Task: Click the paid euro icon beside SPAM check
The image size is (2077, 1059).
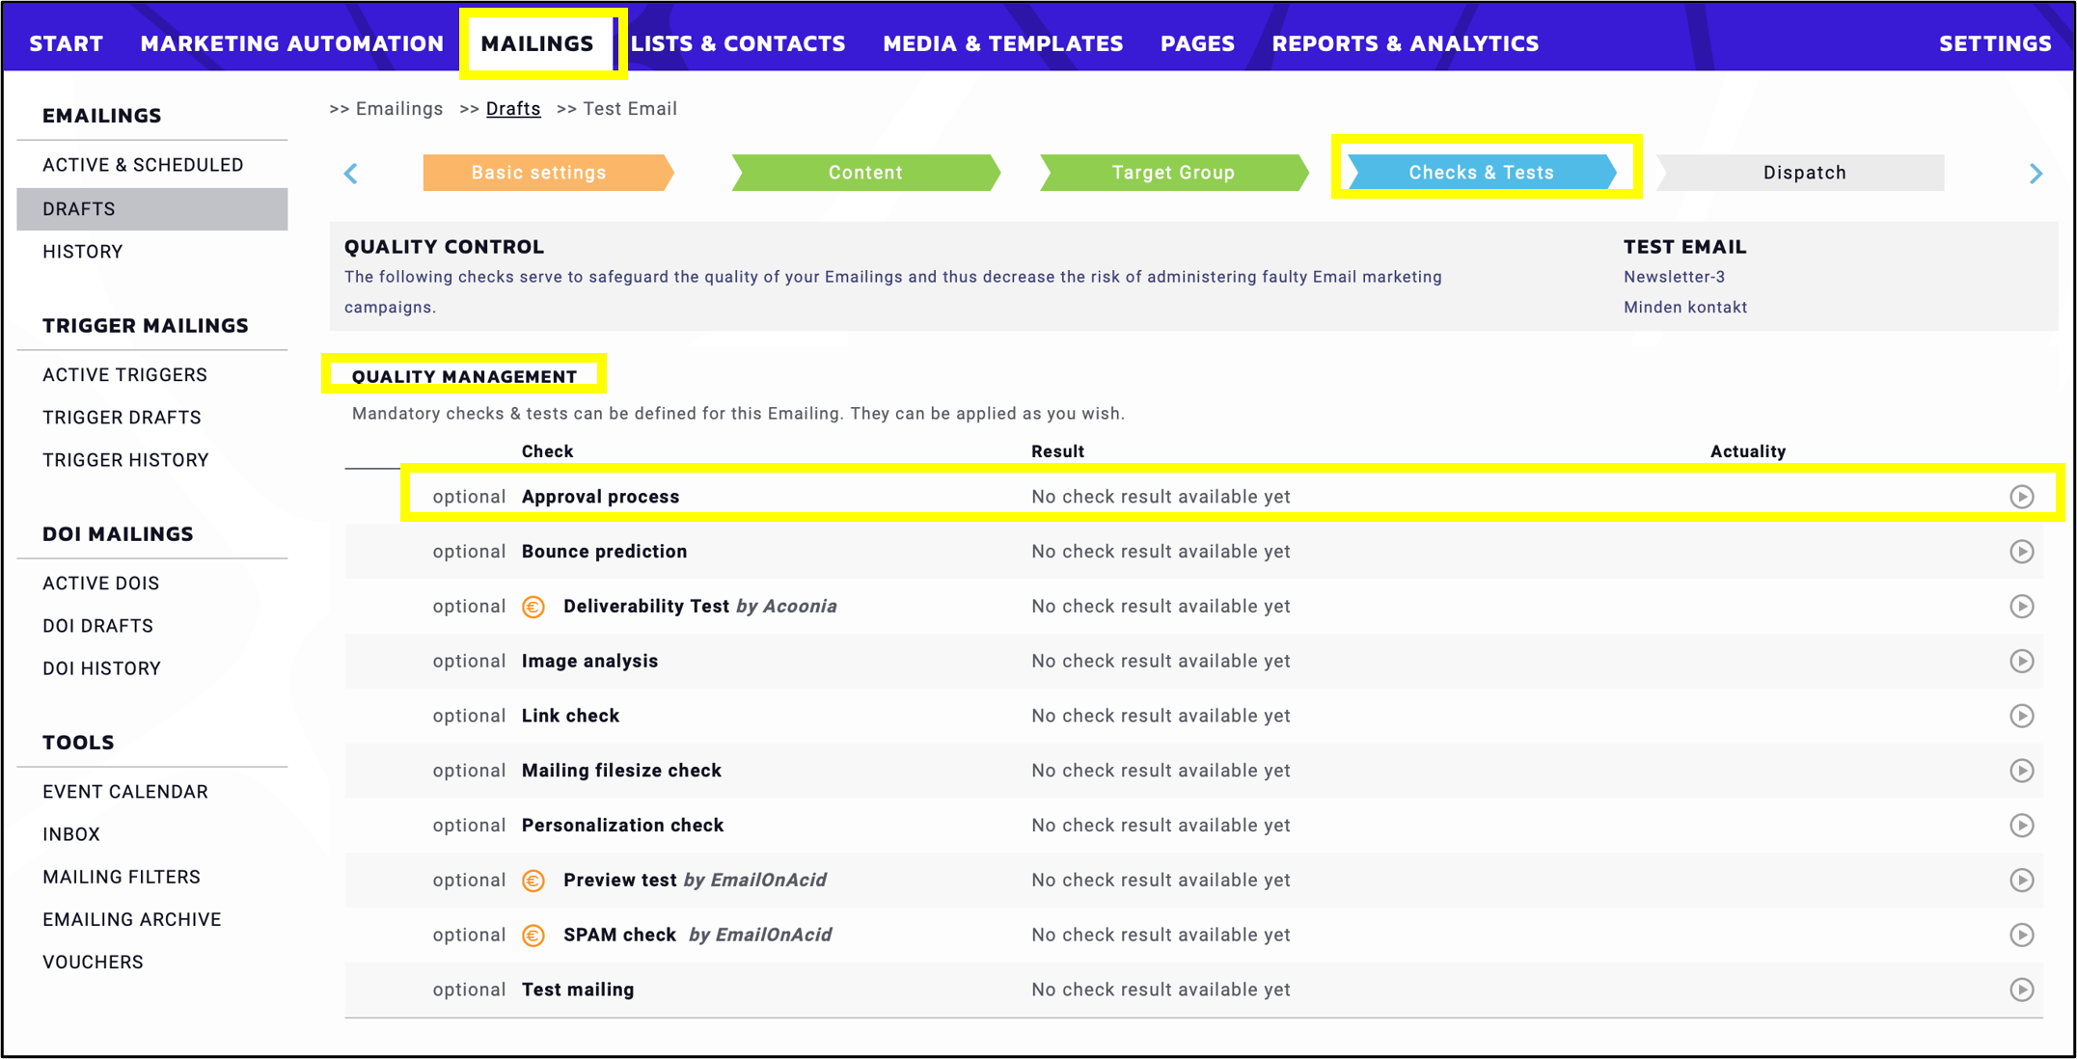Action: tap(533, 936)
